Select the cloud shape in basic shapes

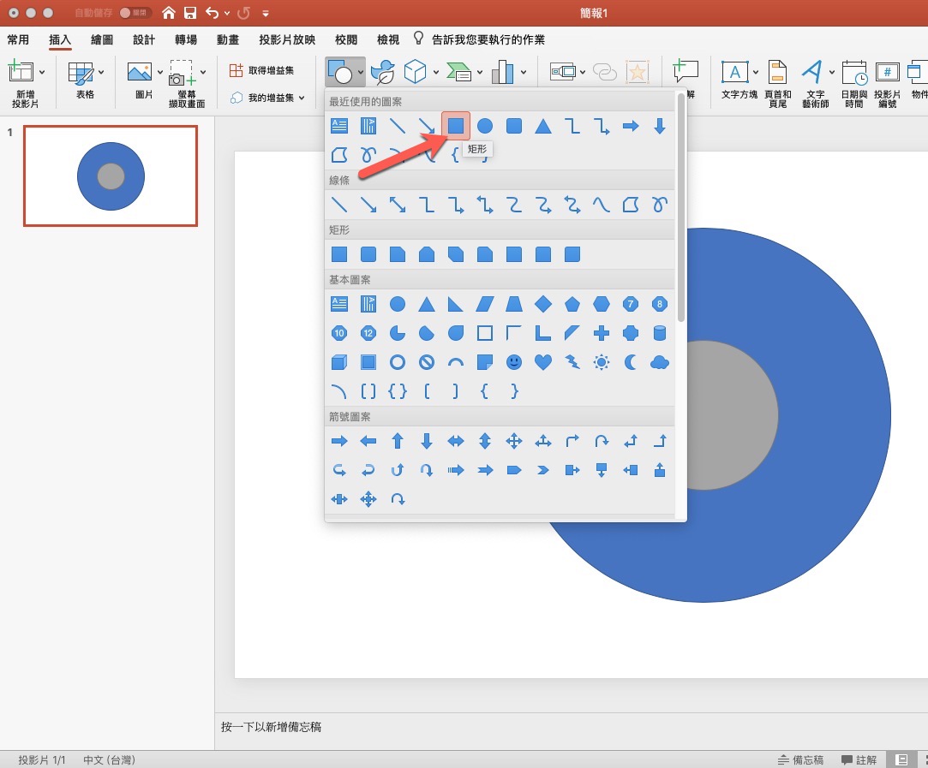pos(659,362)
